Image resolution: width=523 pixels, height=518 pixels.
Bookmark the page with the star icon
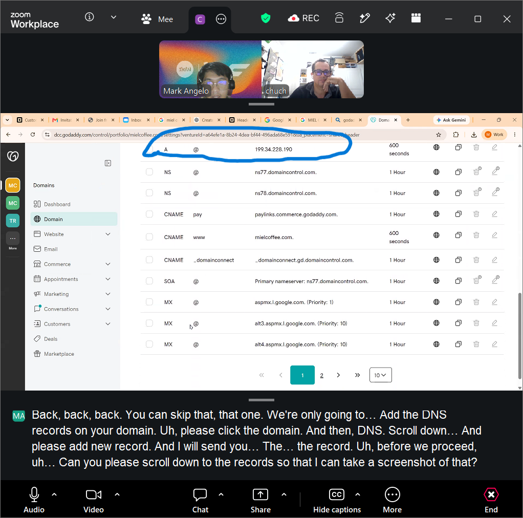coord(439,135)
